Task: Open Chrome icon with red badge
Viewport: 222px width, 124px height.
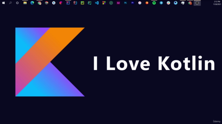Action: tap(190, 3)
